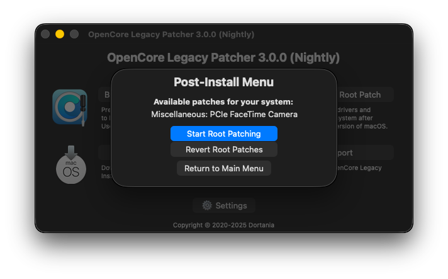This screenshot has height=279, width=448.
Task: Open Settings from the main window
Action: (x=224, y=205)
